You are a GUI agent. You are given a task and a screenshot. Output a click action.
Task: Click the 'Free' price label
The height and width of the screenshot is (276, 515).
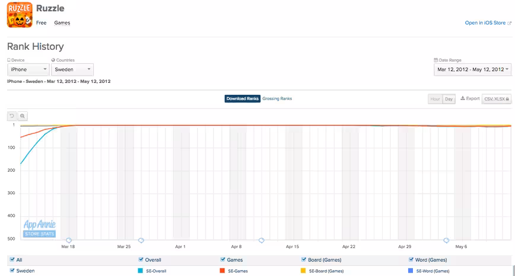pos(42,23)
